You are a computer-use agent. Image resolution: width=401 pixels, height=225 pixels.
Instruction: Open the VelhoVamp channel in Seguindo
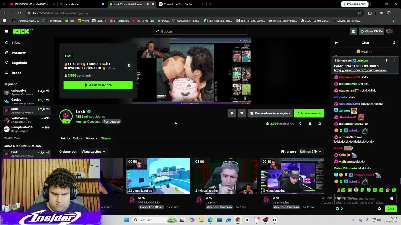[27, 120]
